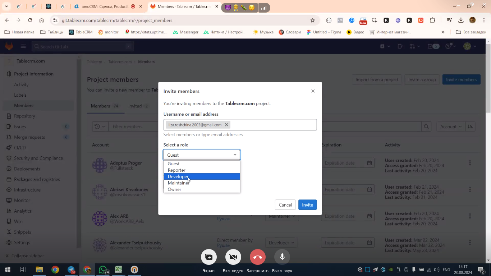Open Alex ARB Maintainer role dropdown
This screenshot has height=276, width=491.
tap(282, 216)
